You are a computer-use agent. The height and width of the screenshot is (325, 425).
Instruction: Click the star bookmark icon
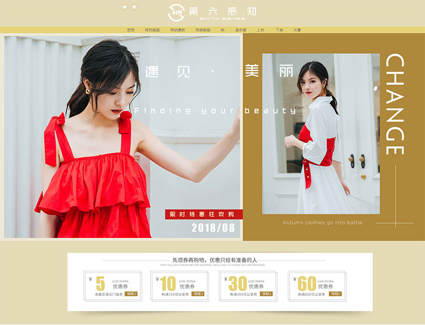click(134, 7)
